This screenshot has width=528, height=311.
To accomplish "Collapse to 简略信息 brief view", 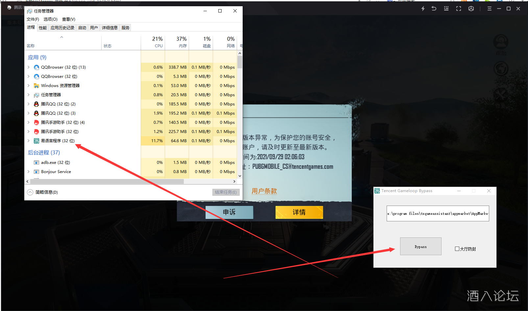I will (43, 192).
